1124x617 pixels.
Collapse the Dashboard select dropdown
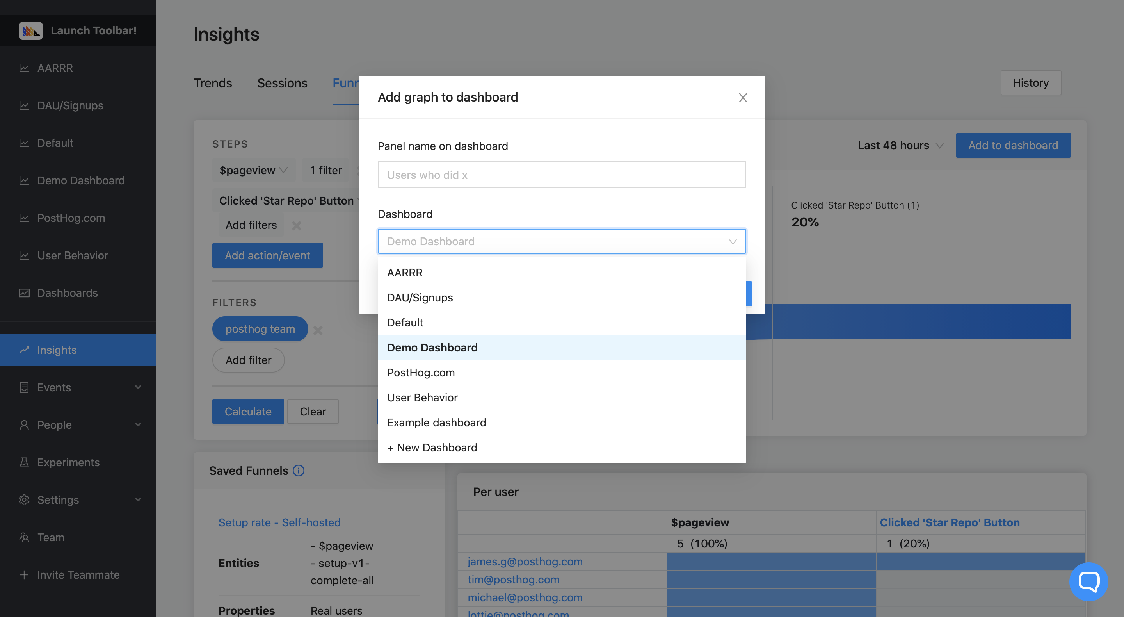(732, 242)
